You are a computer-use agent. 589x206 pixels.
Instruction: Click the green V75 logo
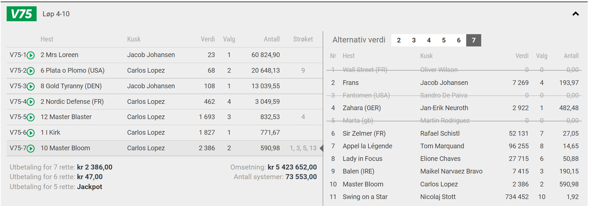pos(22,14)
